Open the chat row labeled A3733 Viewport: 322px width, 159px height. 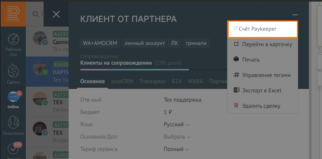(x=47, y=132)
